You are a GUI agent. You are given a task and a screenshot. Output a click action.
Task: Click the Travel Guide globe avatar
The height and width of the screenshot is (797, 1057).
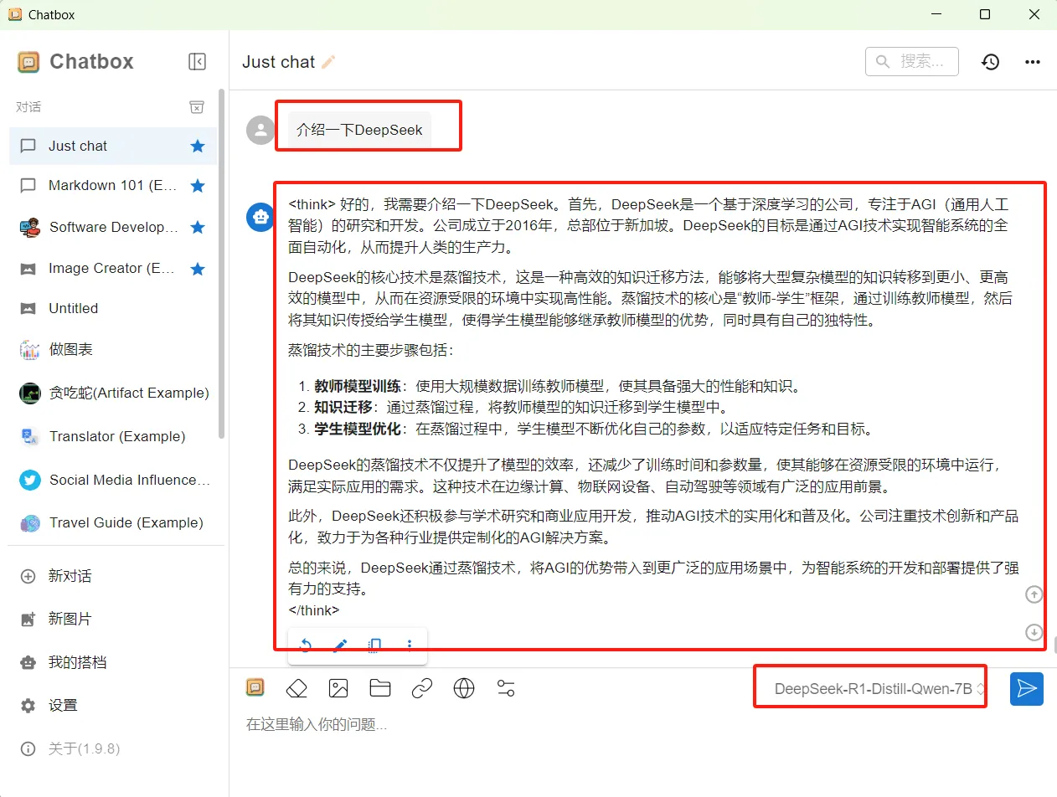30,523
